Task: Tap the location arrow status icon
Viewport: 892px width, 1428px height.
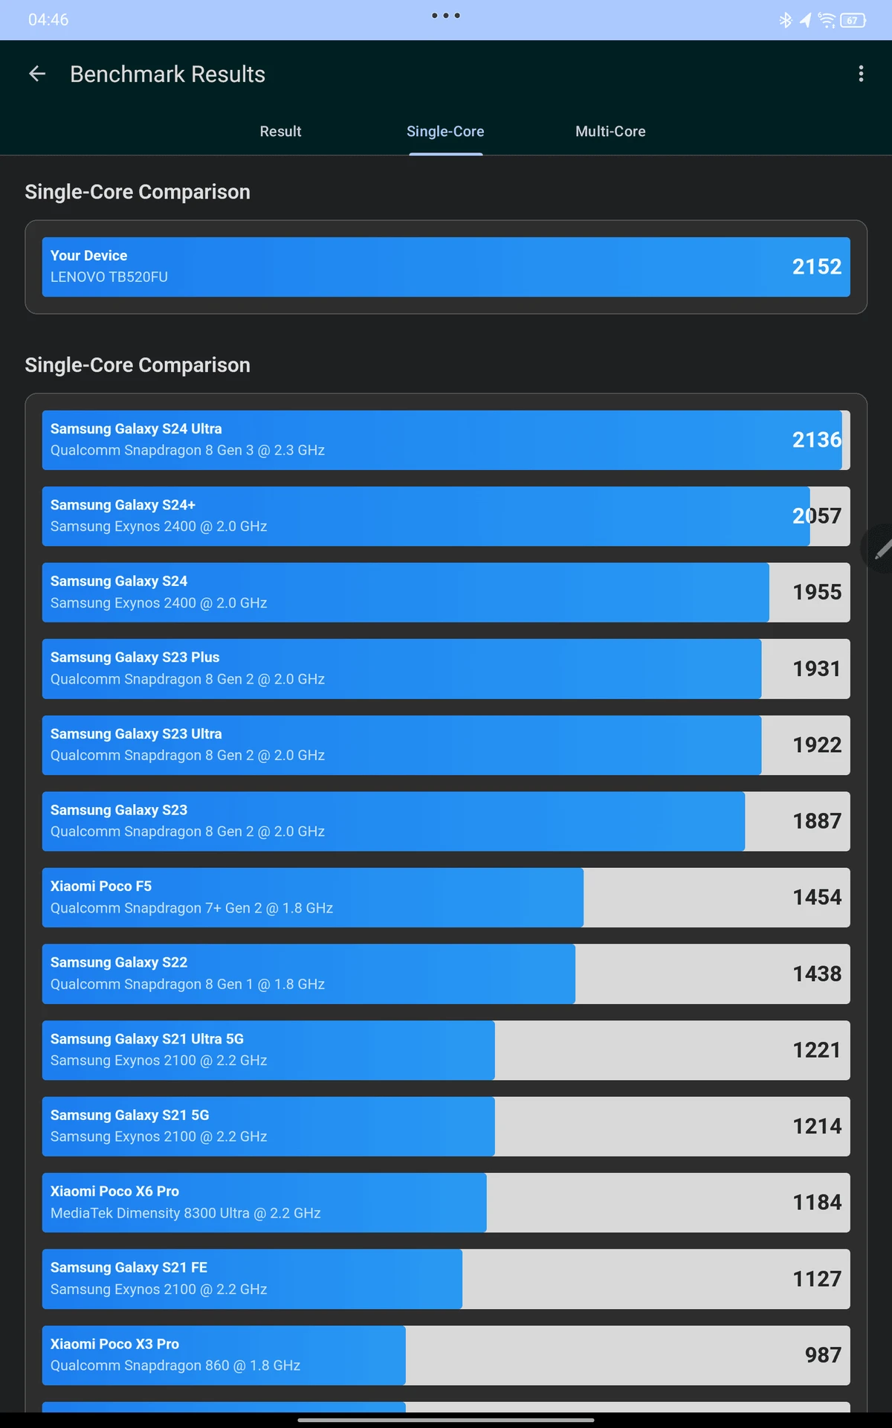Action: pyautogui.click(x=805, y=20)
